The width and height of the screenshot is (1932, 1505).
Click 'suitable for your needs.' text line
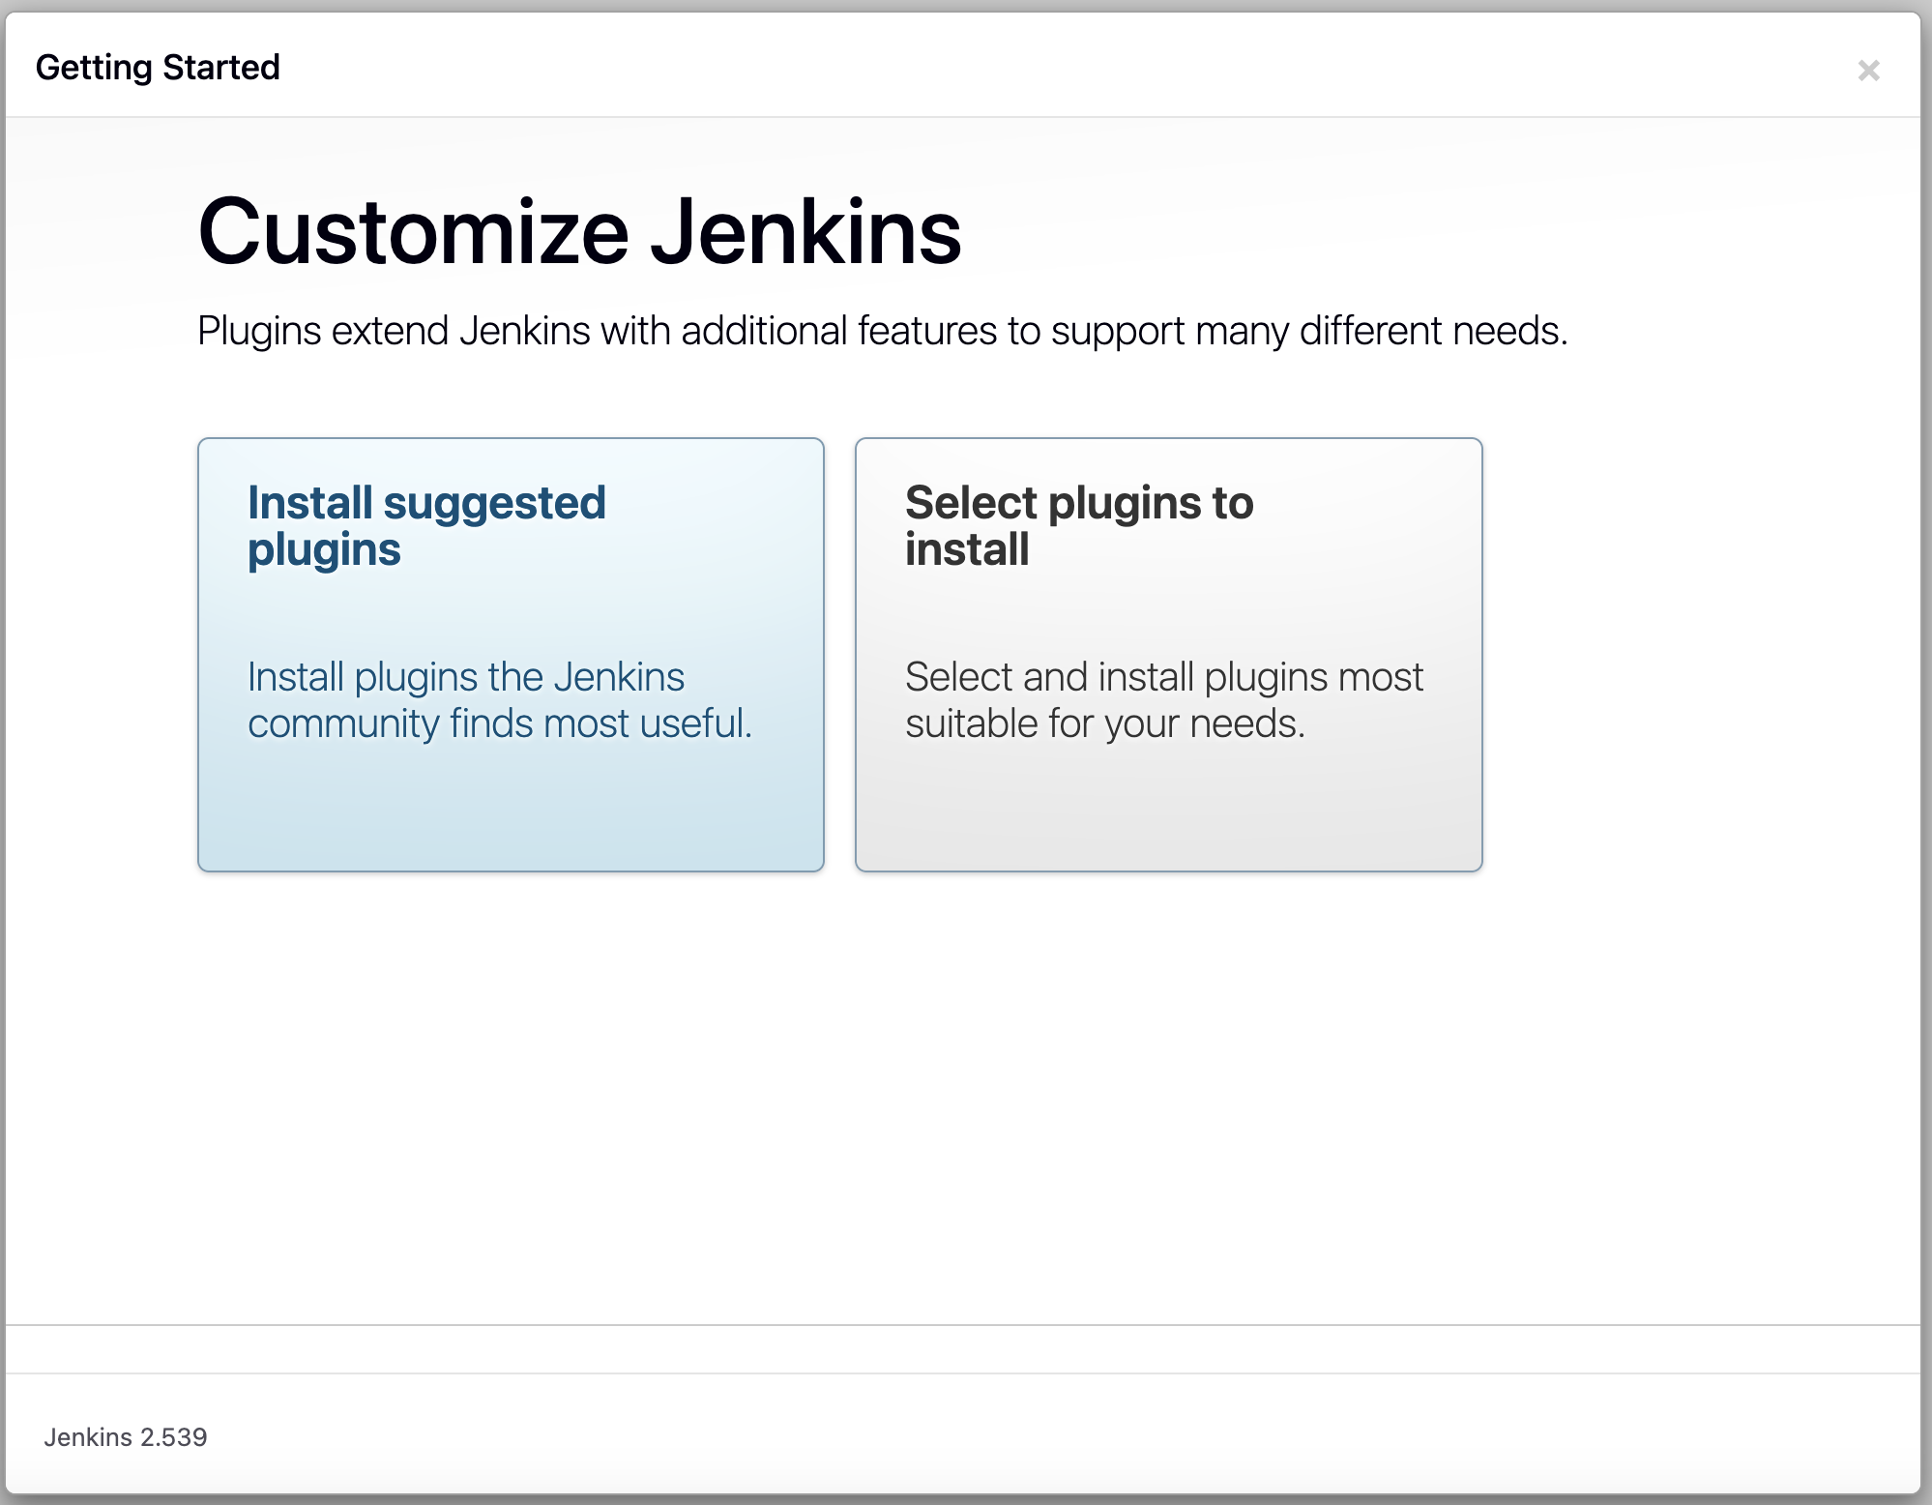coord(1104,723)
